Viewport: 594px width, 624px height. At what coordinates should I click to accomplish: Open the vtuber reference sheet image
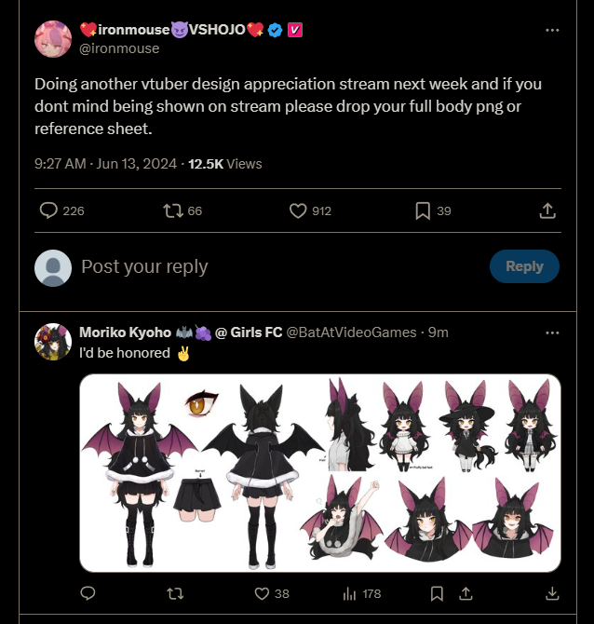[x=320, y=472]
